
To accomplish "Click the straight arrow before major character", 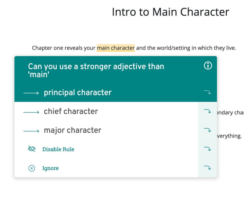I will [x=31, y=131].
